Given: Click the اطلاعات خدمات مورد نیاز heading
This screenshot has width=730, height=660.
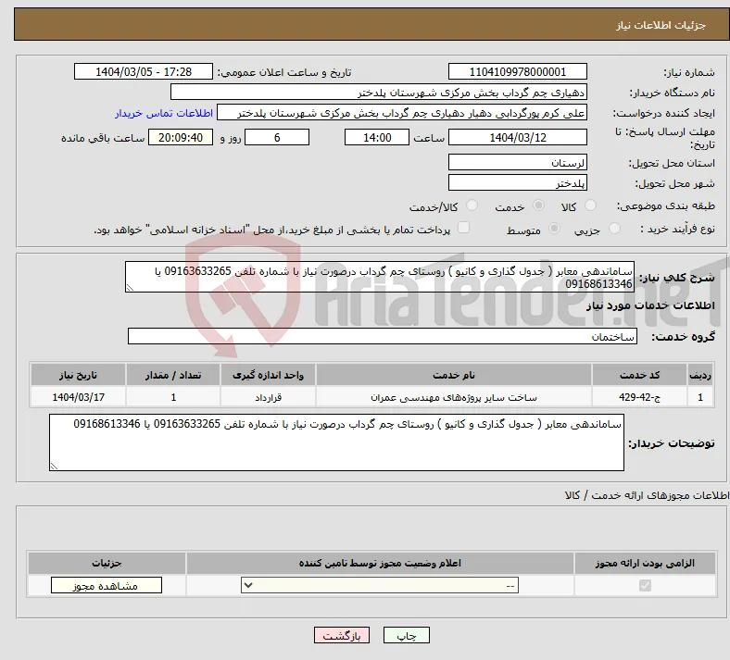Looking at the screenshot, I should 650,305.
